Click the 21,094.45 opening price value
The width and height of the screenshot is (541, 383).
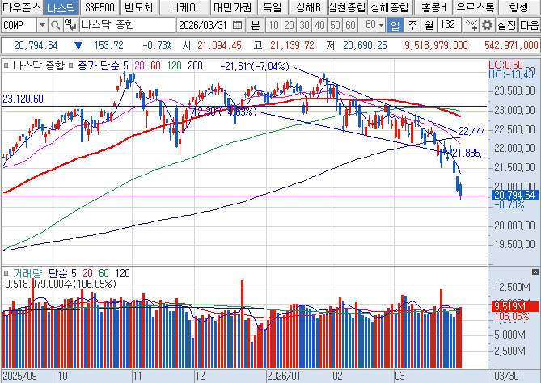pyautogui.click(x=219, y=45)
